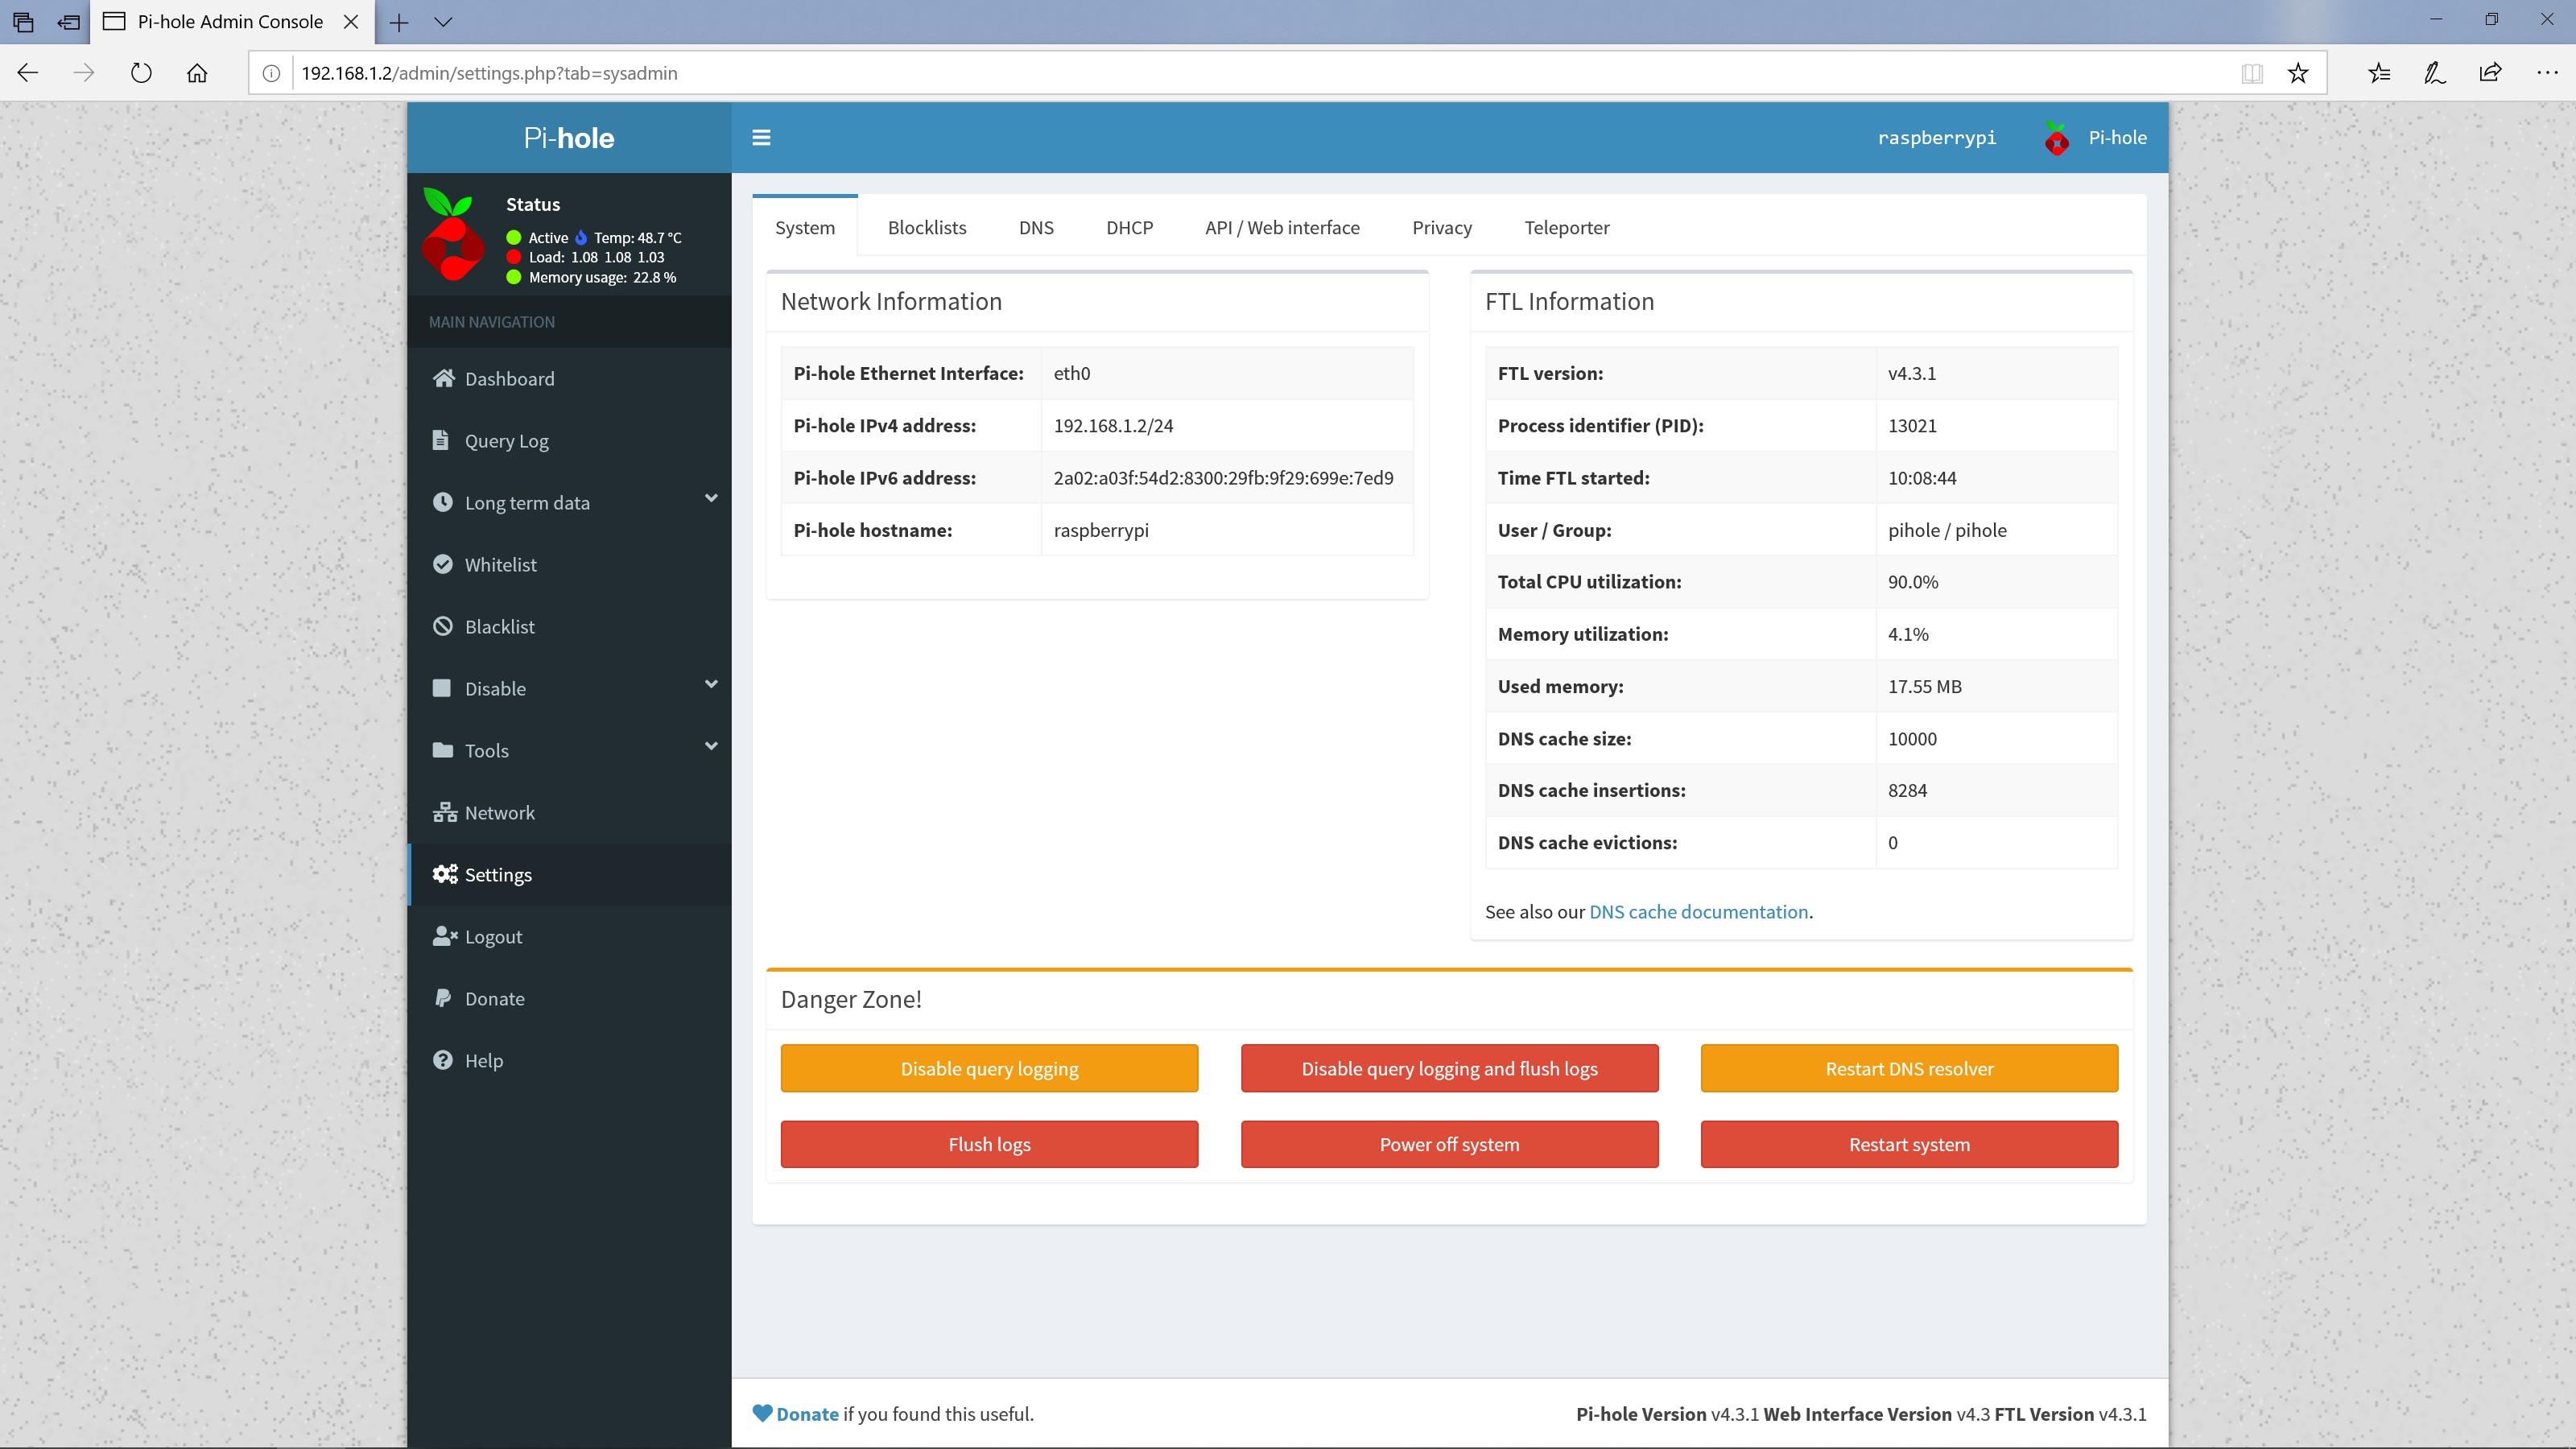The height and width of the screenshot is (1449, 2576).
Task: Click the browser home icon
Action: tap(197, 73)
